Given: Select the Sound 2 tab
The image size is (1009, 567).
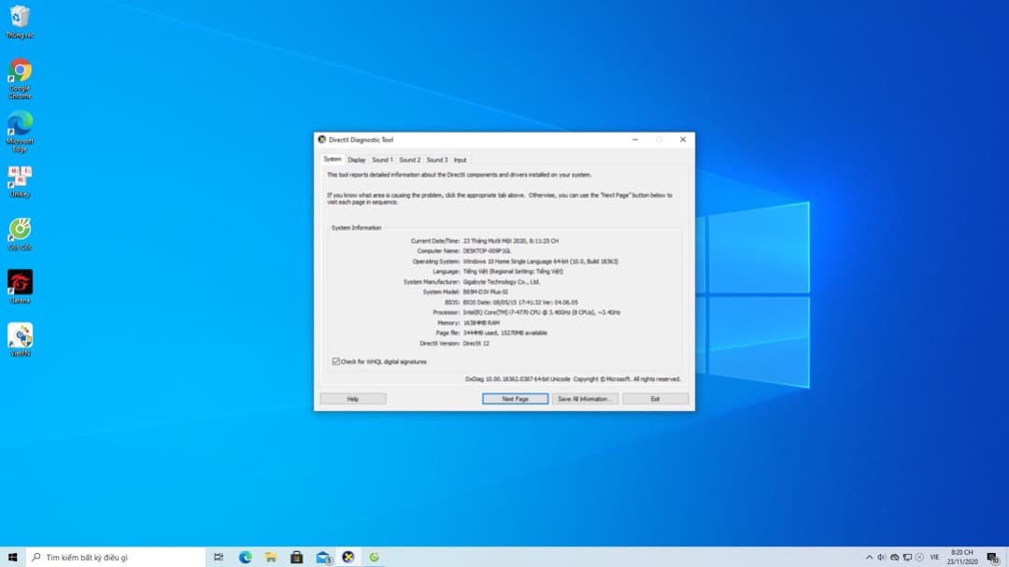Looking at the screenshot, I should click(x=409, y=159).
